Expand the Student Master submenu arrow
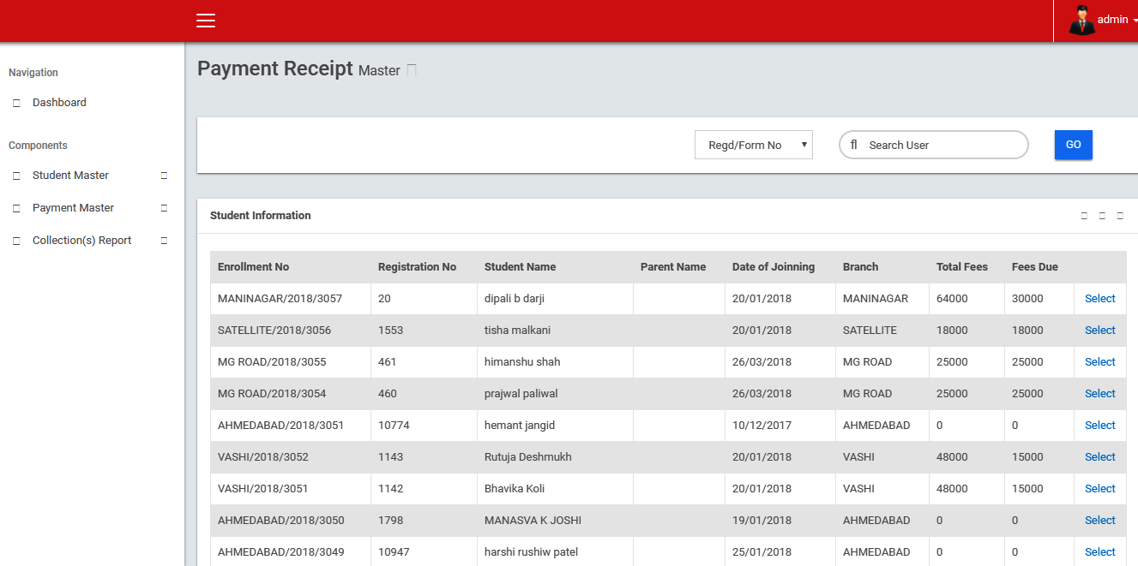 click(164, 176)
